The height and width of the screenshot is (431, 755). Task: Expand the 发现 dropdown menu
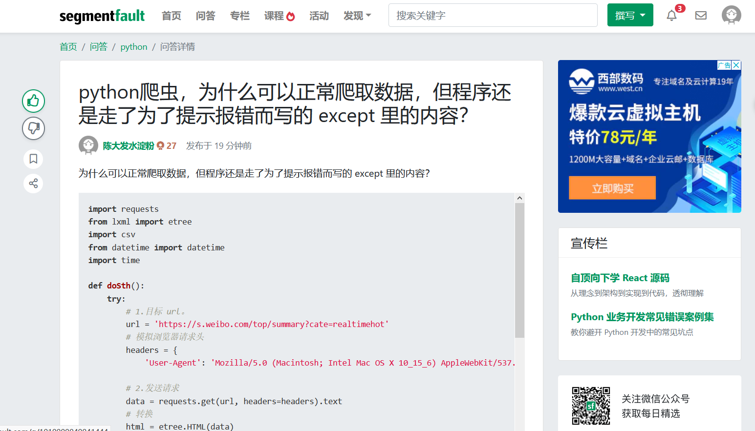pyautogui.click(x=357, y=16)
